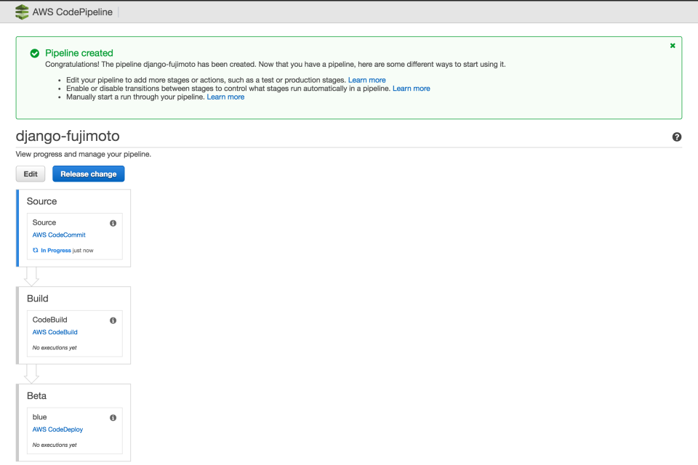Click Learn more about manually starting runs
The height and width of the screenshot is (465, 698).
point(225,96)
